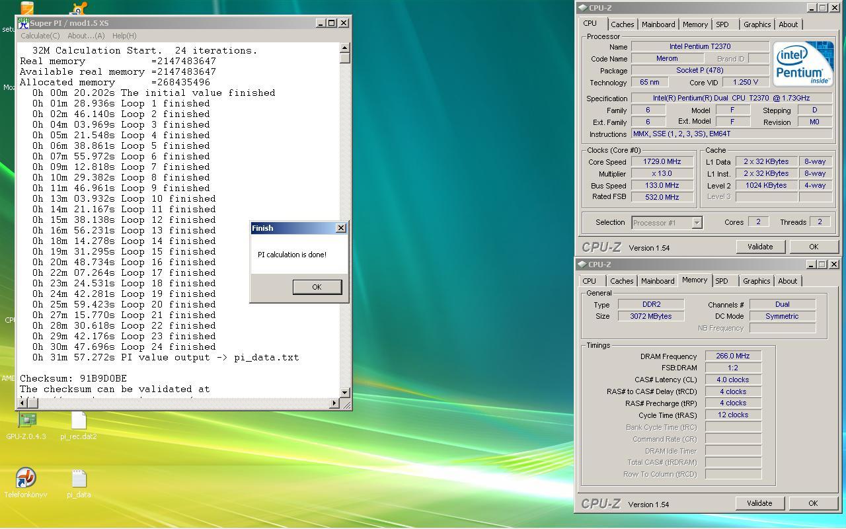Screen dimensions: 846x529
Task: Click the Channels # Dual value
Action: (x=782, y=305)
